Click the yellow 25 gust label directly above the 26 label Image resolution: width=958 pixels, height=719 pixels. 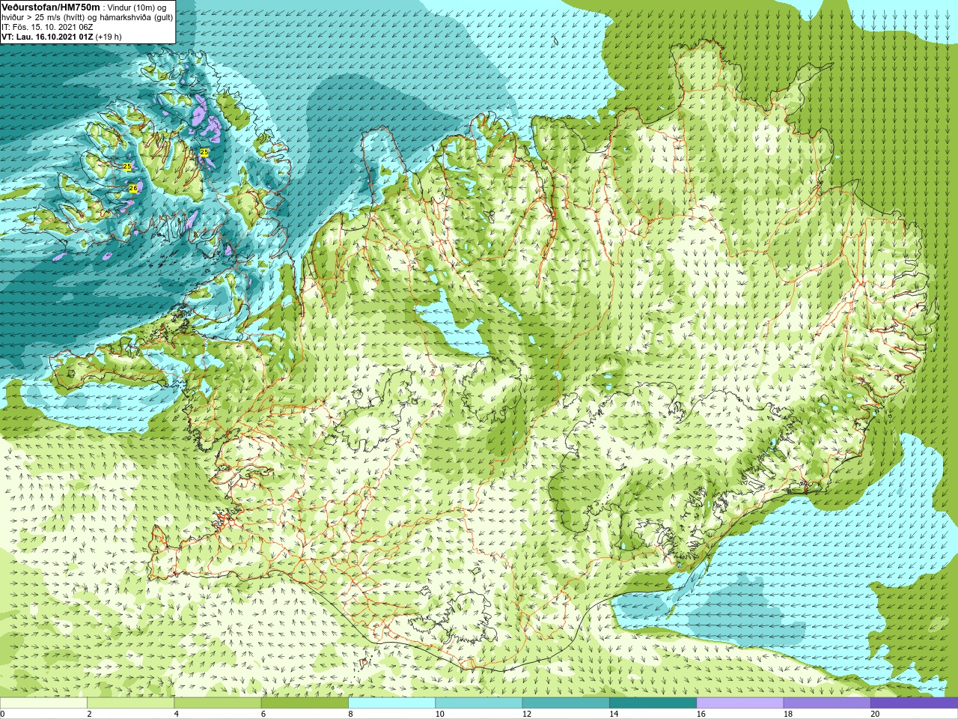click(126, 166)
